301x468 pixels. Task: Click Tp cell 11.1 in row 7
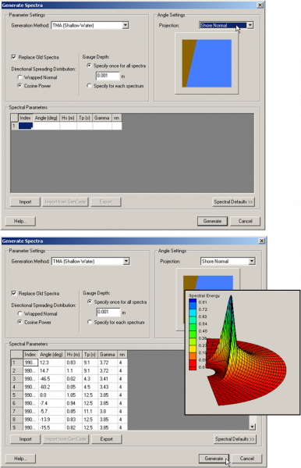(x=90, y=411)
